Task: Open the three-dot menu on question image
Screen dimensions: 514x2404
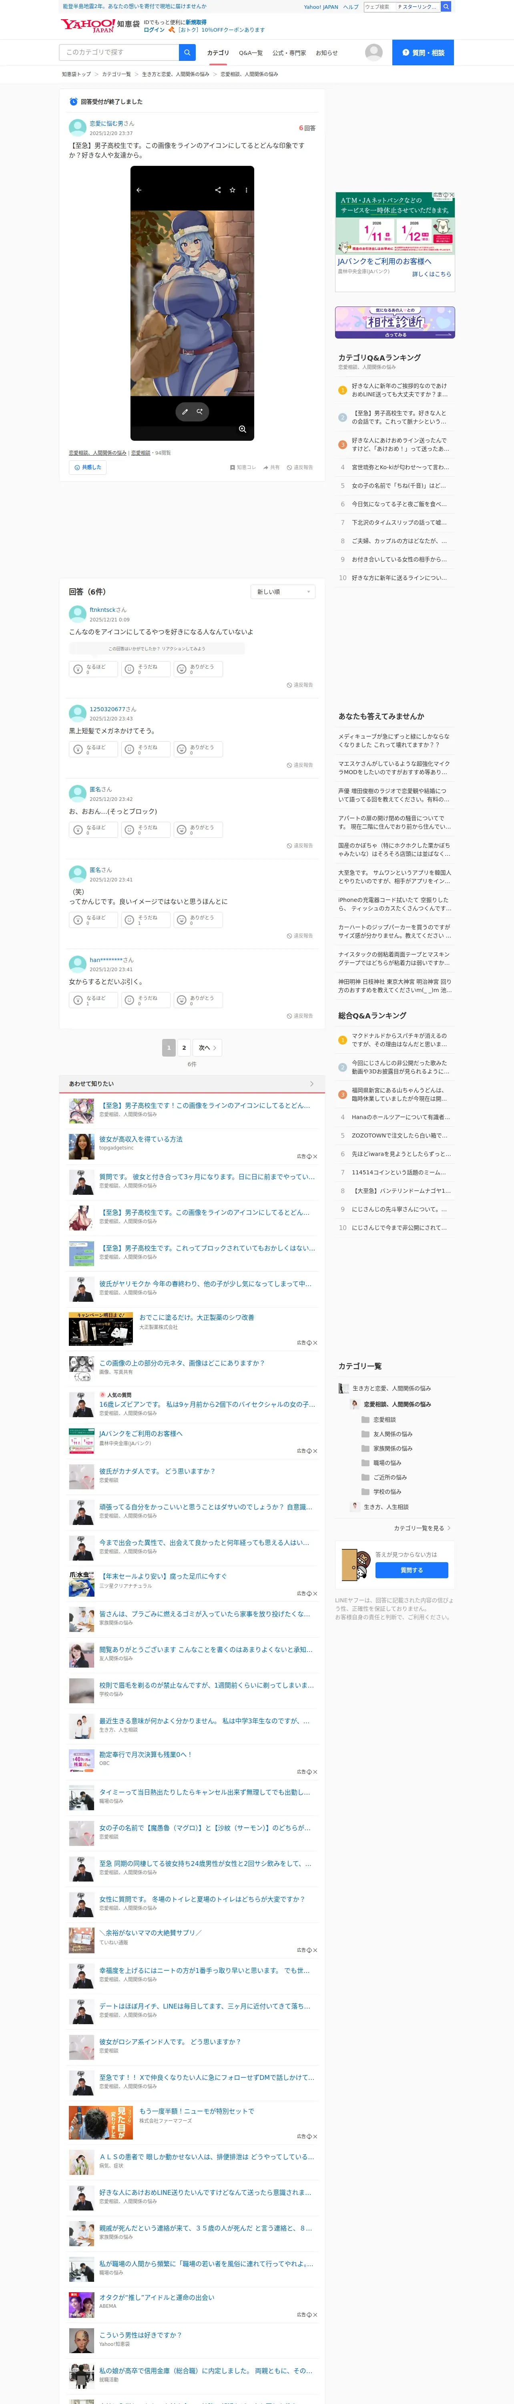Action: [x=246, y=190]
